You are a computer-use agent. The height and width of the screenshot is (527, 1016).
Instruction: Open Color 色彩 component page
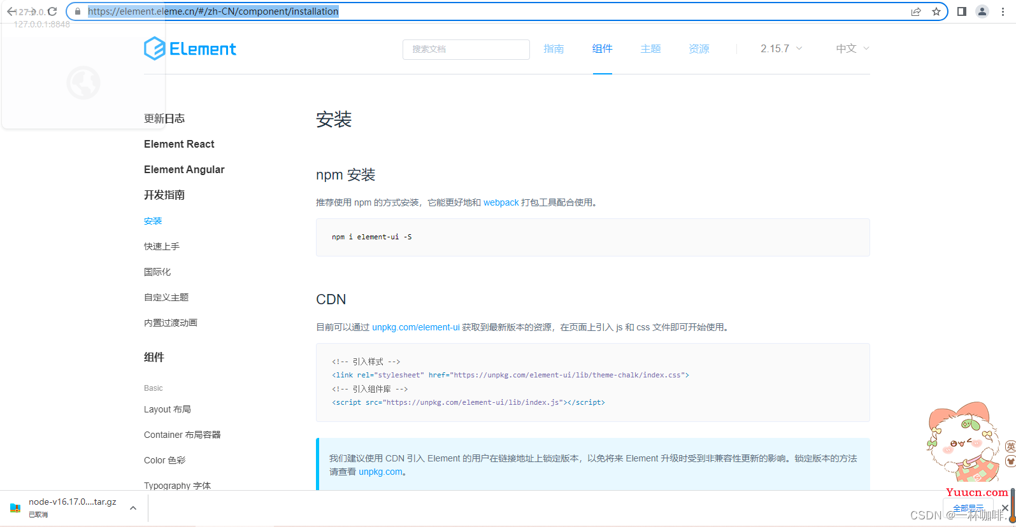(x=165, y=460)
